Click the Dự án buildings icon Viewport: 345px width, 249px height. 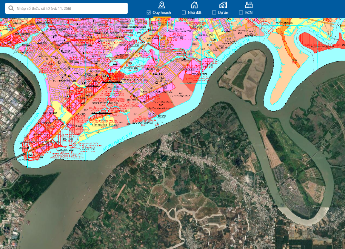click(223, 5)
